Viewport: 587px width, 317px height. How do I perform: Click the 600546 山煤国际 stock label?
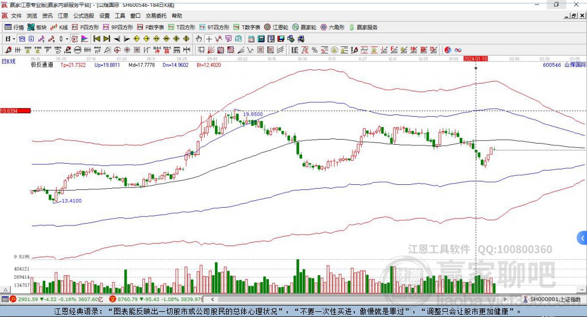click(564, 65)
